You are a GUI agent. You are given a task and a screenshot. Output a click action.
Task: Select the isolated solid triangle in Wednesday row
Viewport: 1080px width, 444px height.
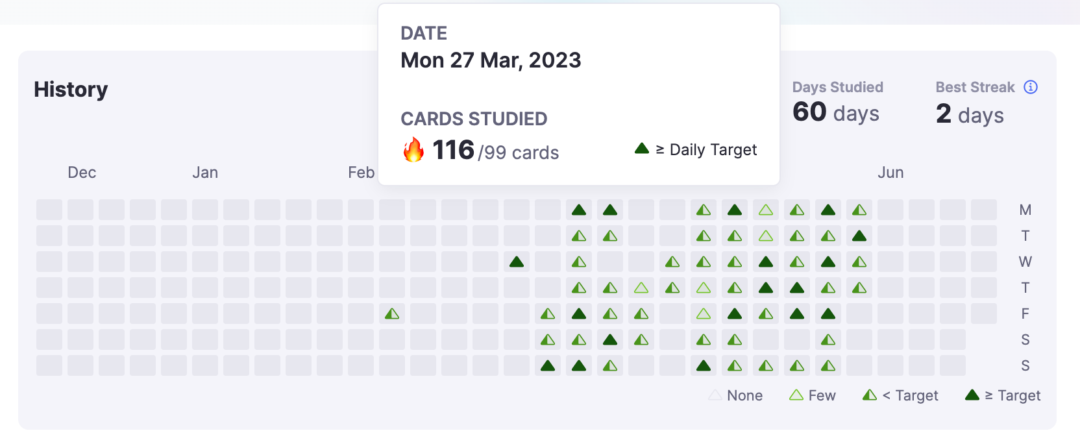517,262
